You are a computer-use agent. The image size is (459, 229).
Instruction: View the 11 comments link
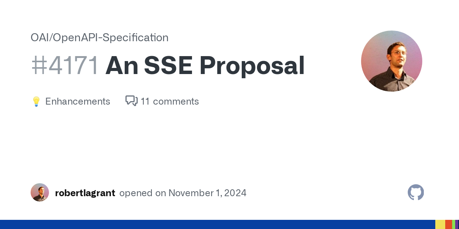coord(169,101)
